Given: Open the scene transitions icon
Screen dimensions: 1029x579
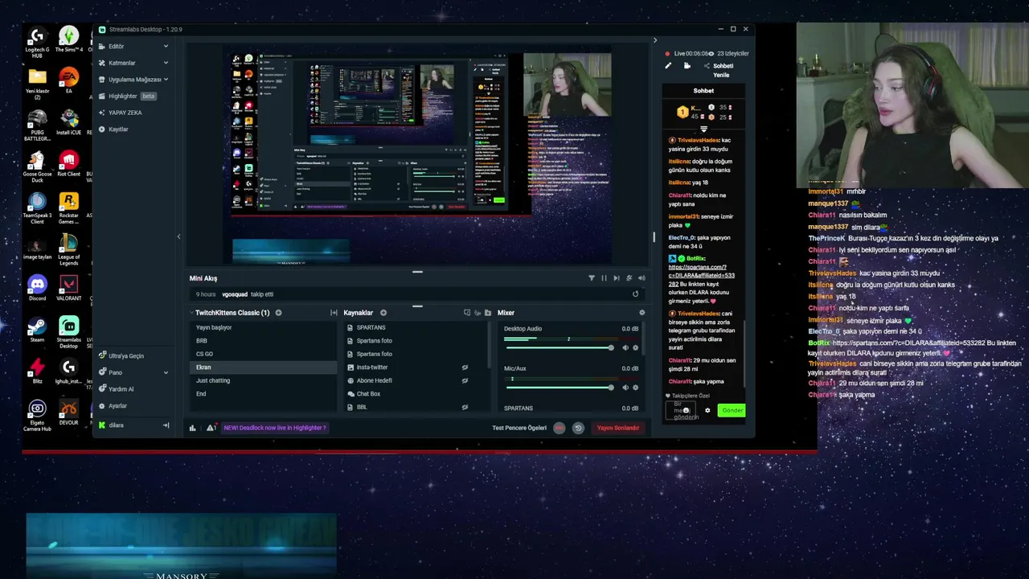Looking at the screenshot, I should click(x=334, y=313).
